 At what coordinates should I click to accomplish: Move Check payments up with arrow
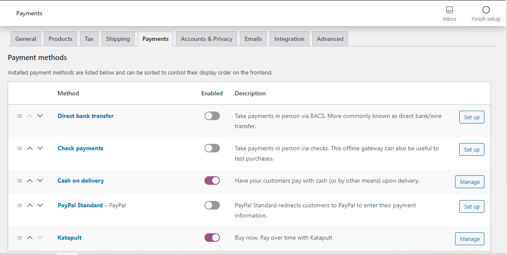[x=30, y=148]
